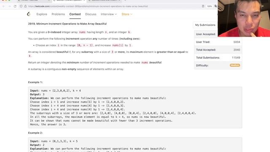This screenshot has width=270, height=152.
Task: Click the 'Hence, the answer is 3.' line
Action: tap(48, 125)
